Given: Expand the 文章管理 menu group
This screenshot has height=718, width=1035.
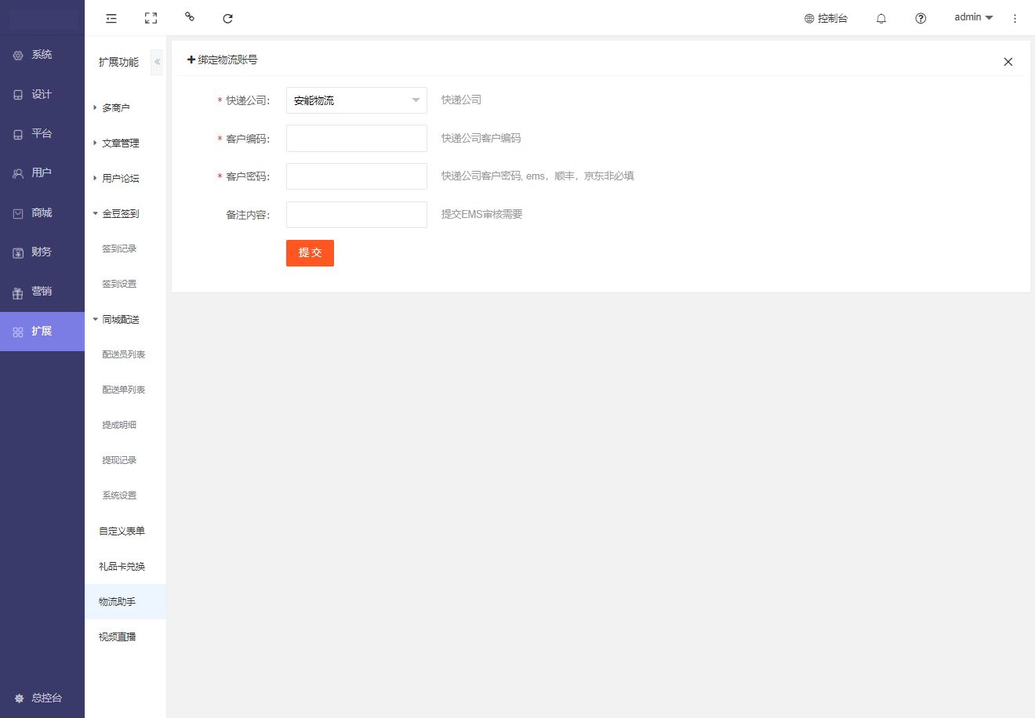Looking at the screenshot, I should coord(120,143).
